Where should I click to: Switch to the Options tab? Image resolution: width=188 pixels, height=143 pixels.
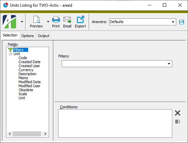28,36
